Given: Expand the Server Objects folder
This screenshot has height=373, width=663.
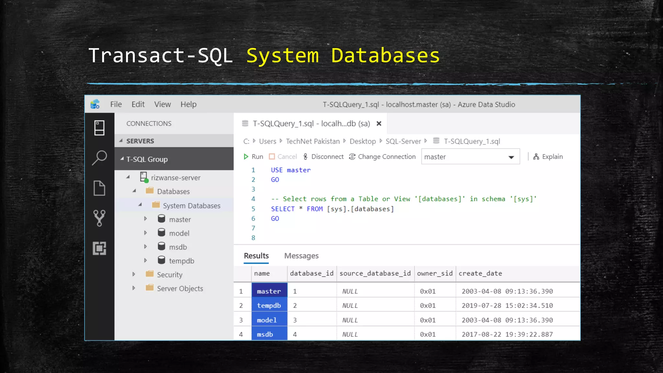Looking at the screenshot, I should tap(134, 288).
